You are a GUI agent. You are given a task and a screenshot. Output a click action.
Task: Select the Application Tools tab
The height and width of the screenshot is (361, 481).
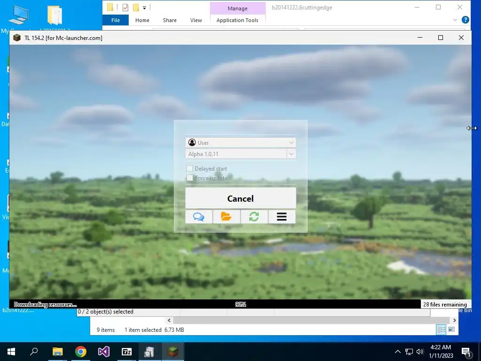pyautogui.click(x=237, y=20)
